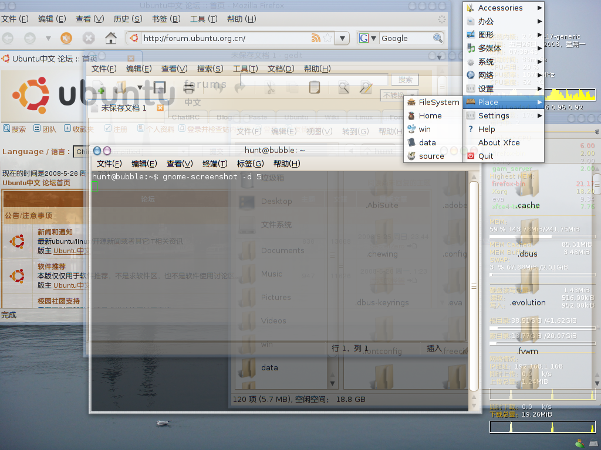The height and width of the screenshot is (450, 601).
Task: Choose source from the Place submenu
Action: pos(433,156)
